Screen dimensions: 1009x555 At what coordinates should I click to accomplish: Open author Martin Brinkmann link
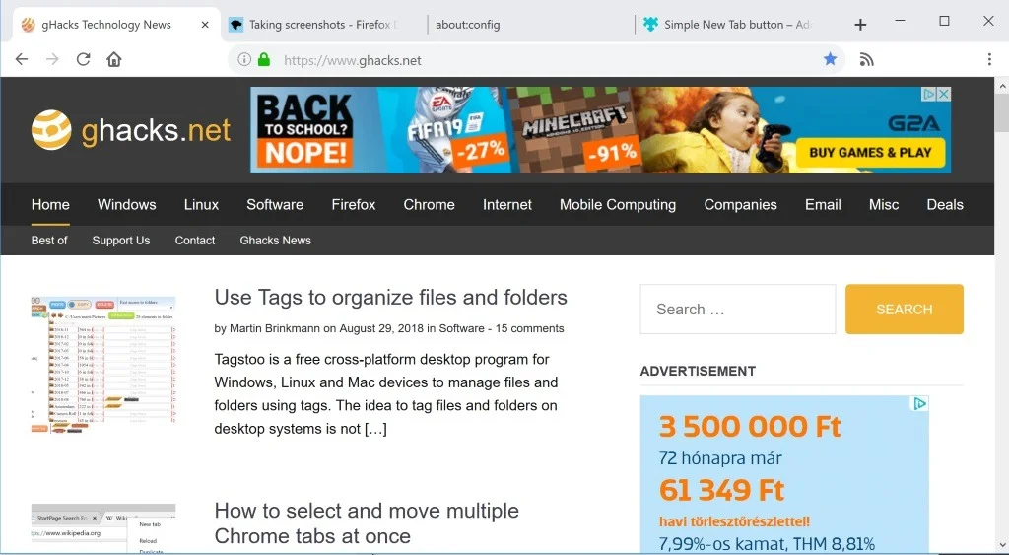point(275,328)
